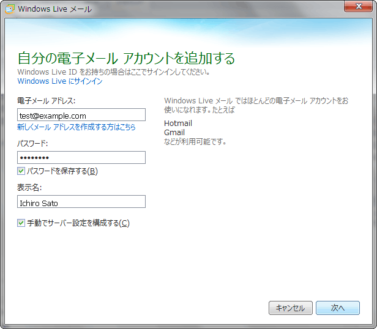This screenshot has width=377, height=329.
Task: Click the などが利用可能です。 text
Action: pyautogui.click(x=195, y=141)
